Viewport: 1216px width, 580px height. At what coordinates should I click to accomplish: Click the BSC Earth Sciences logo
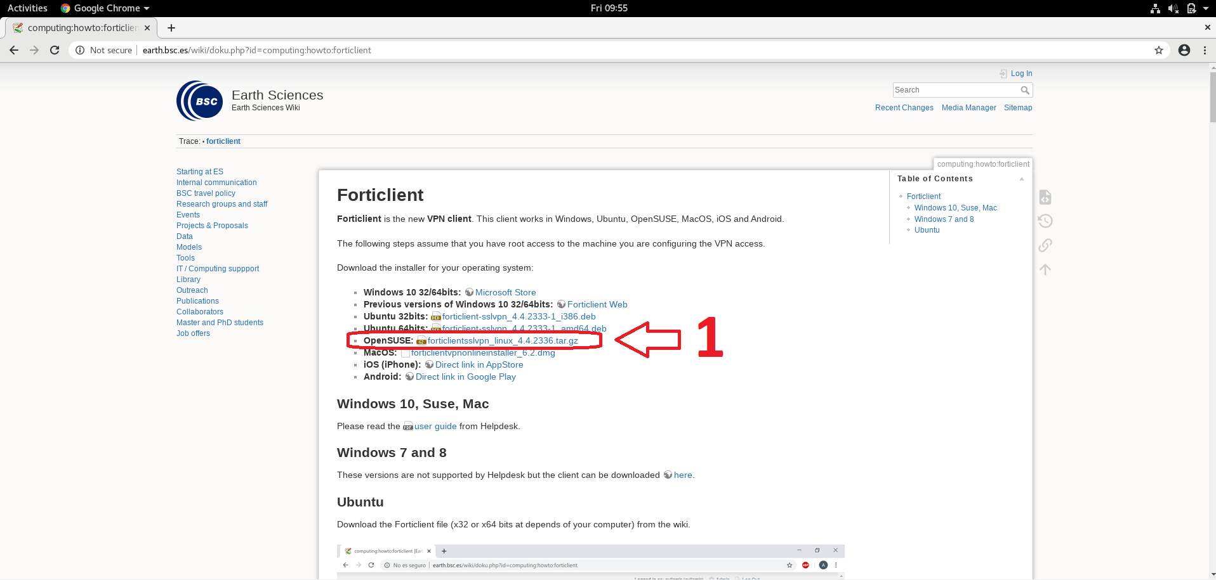point(200,101)
